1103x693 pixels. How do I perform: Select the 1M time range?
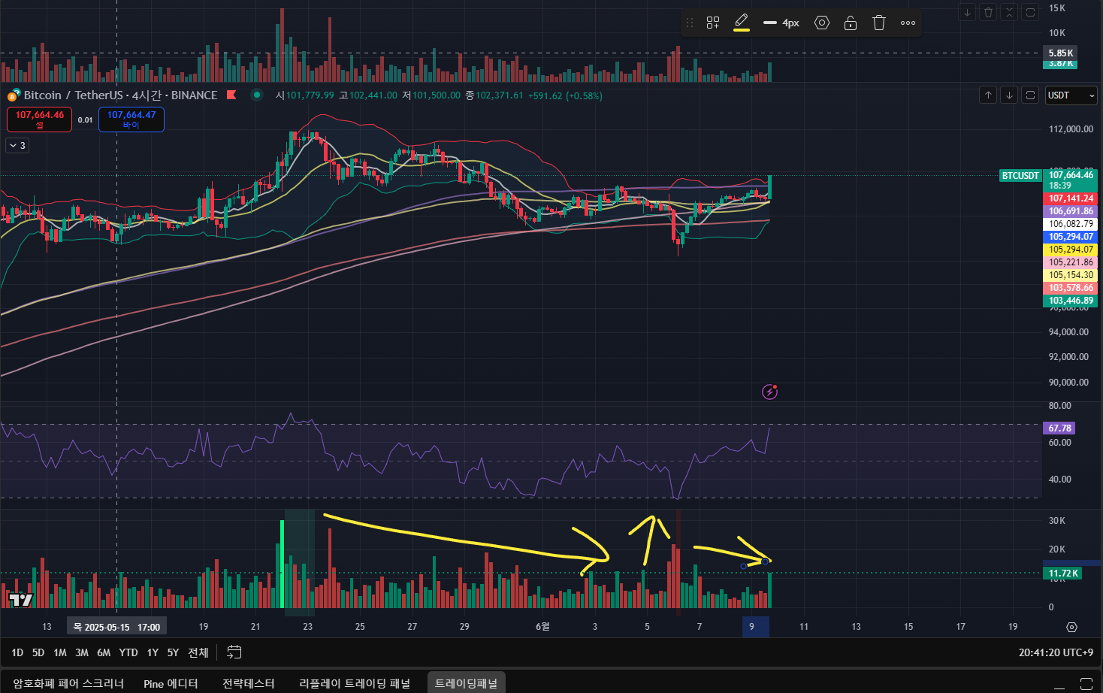(60, 652)
